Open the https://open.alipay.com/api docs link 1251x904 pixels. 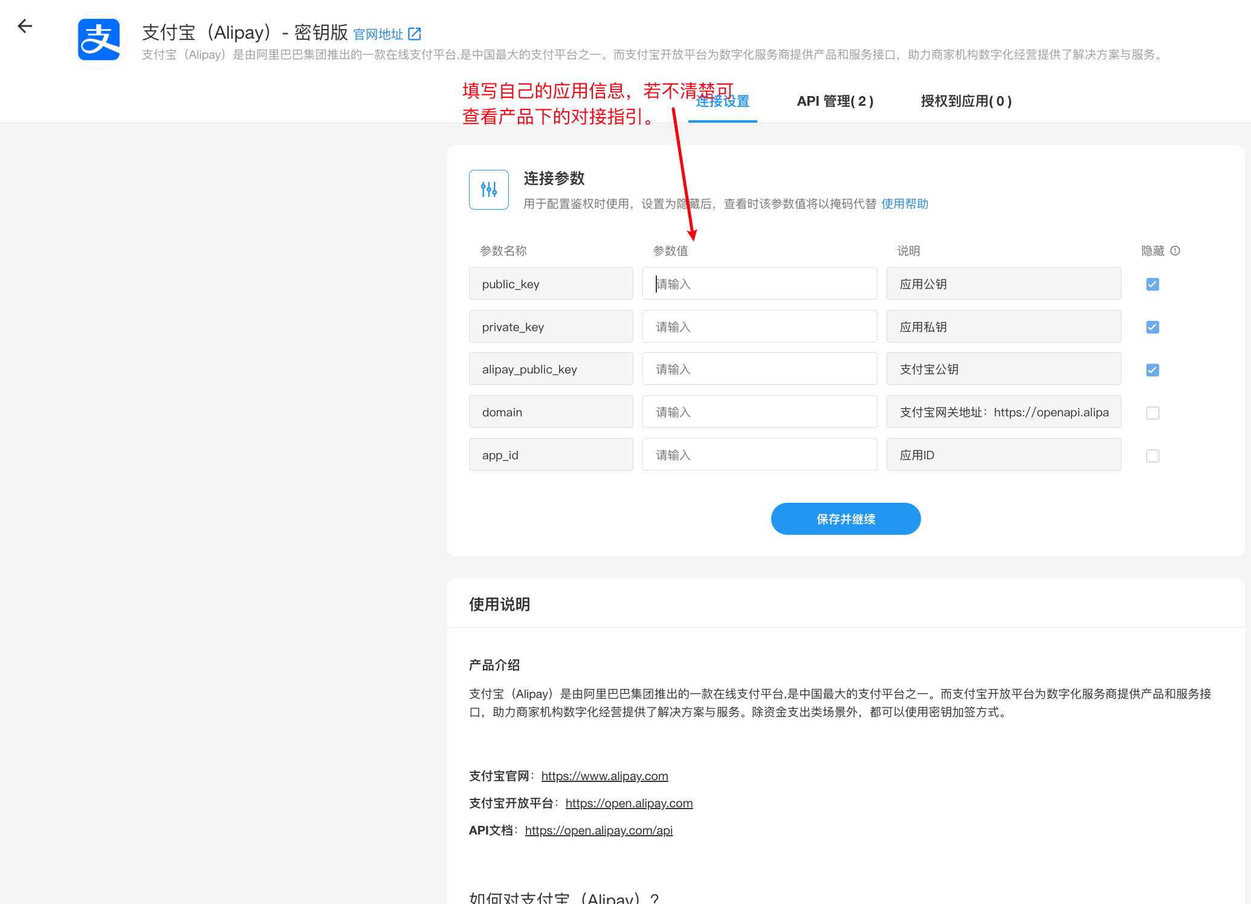point(598,830)
